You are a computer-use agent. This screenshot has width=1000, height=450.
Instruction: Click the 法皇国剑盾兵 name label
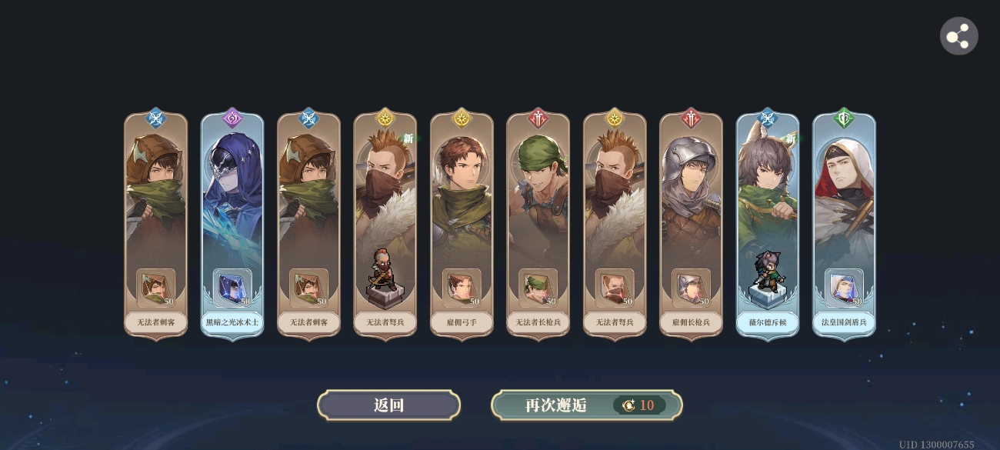[844, 322]
